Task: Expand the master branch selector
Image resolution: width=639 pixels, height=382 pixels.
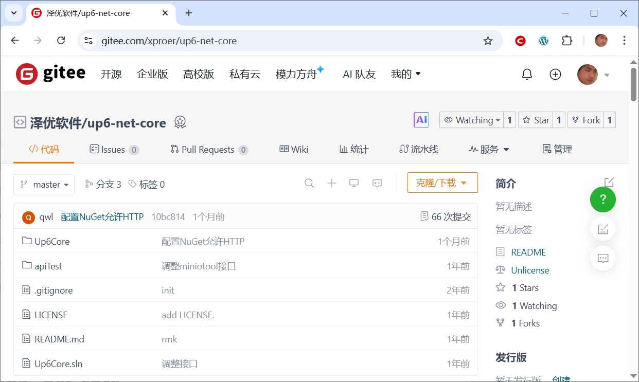Action: [x=44, y=185]
